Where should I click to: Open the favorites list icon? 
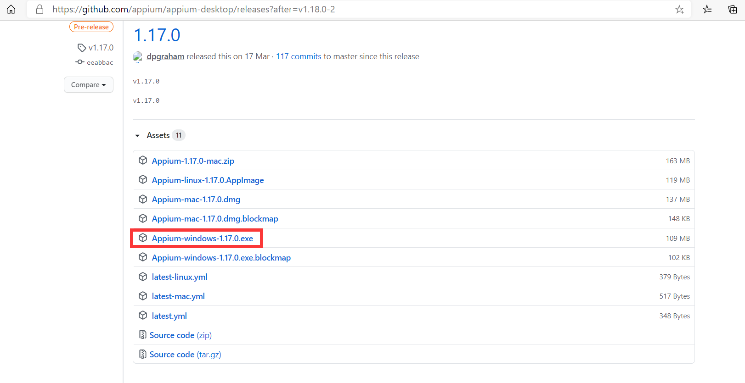coord(707,9)
